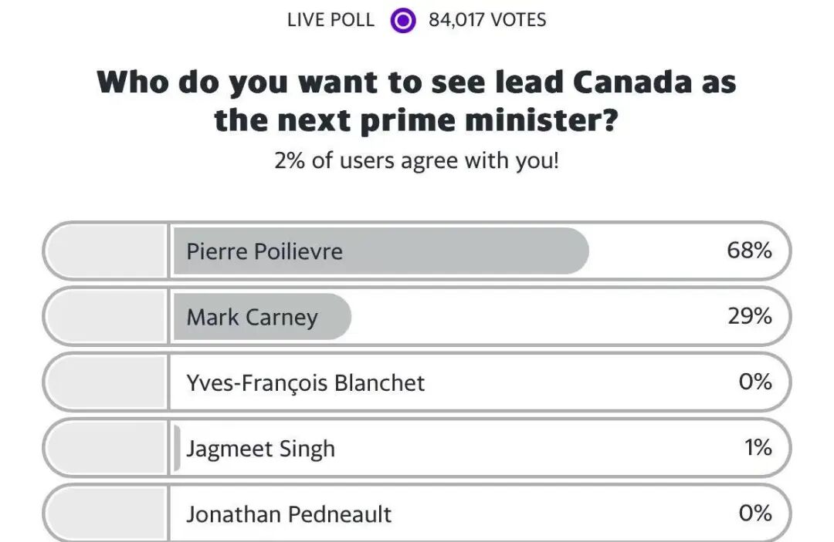Click the blank left box of Singh row
The image size is (834, 542).
pos(107,448)
